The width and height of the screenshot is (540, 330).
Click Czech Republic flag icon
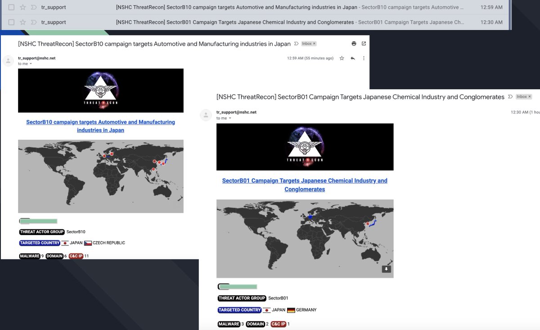click(88, 243)
